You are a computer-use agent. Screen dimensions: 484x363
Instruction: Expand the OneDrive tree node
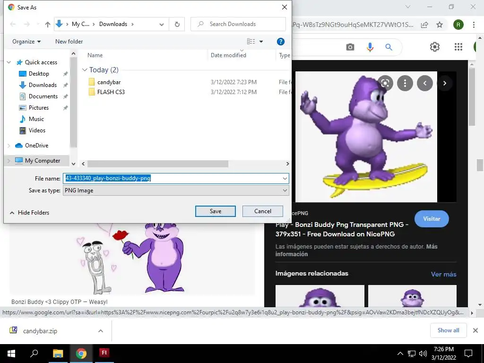pos(9,146)
